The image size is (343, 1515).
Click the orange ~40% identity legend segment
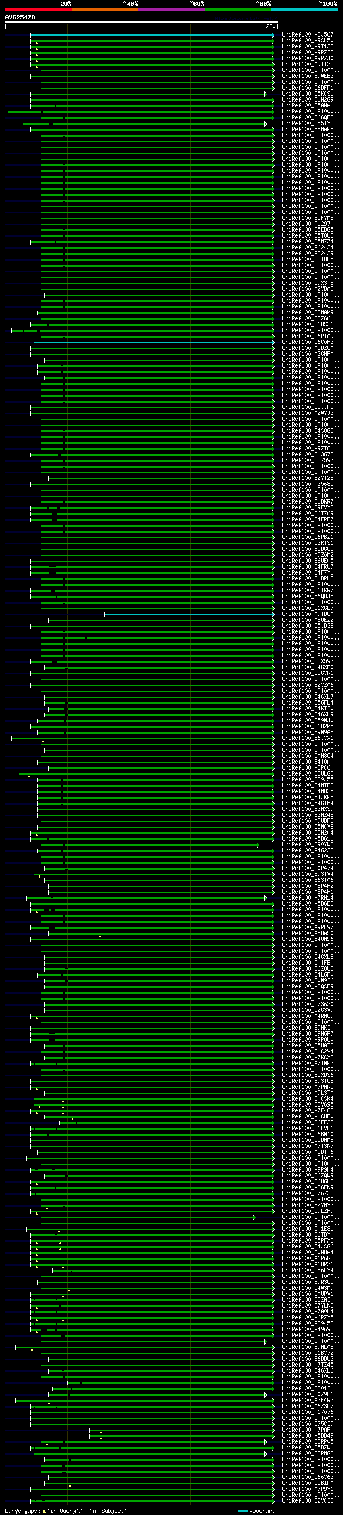105,10
